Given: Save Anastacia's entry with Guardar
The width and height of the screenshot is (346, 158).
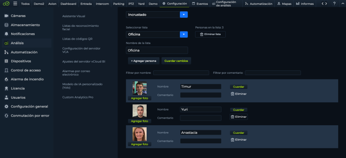Looking at the screenshot, I should [x=239, y=133].
